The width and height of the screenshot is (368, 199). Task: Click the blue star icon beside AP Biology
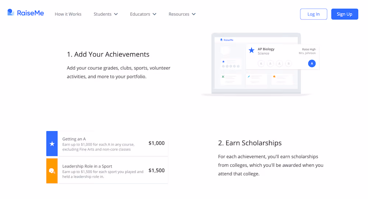tap(252, 50)
